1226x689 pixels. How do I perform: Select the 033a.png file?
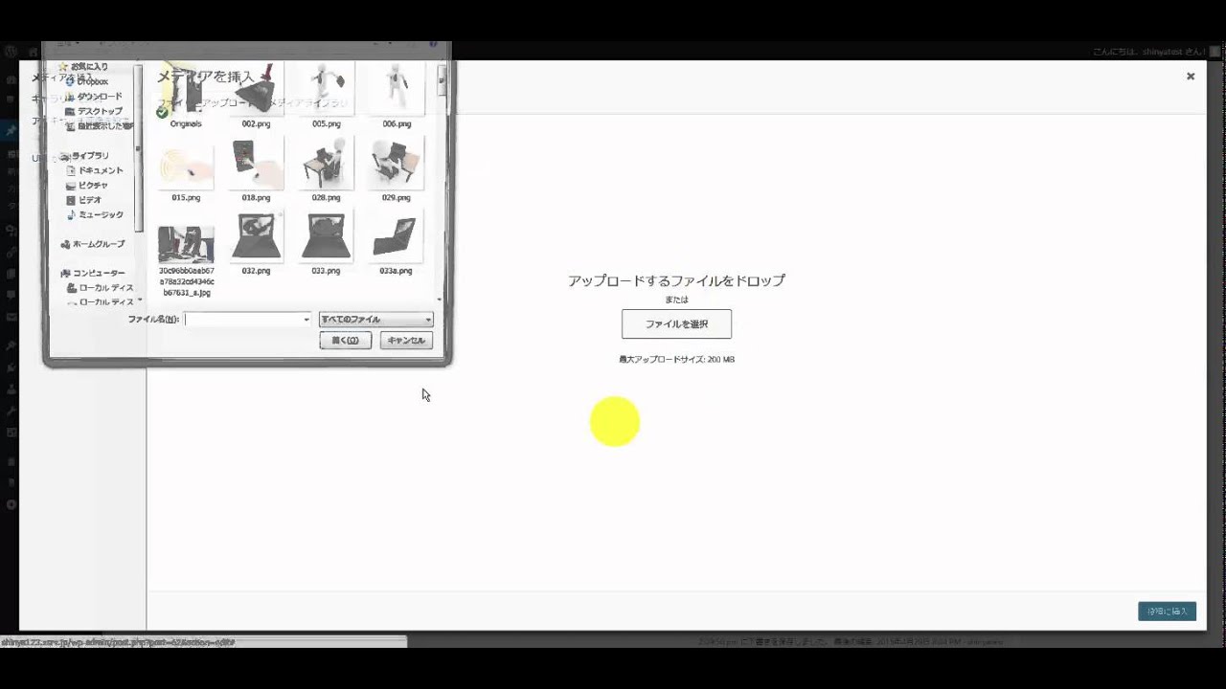point(397,244)
